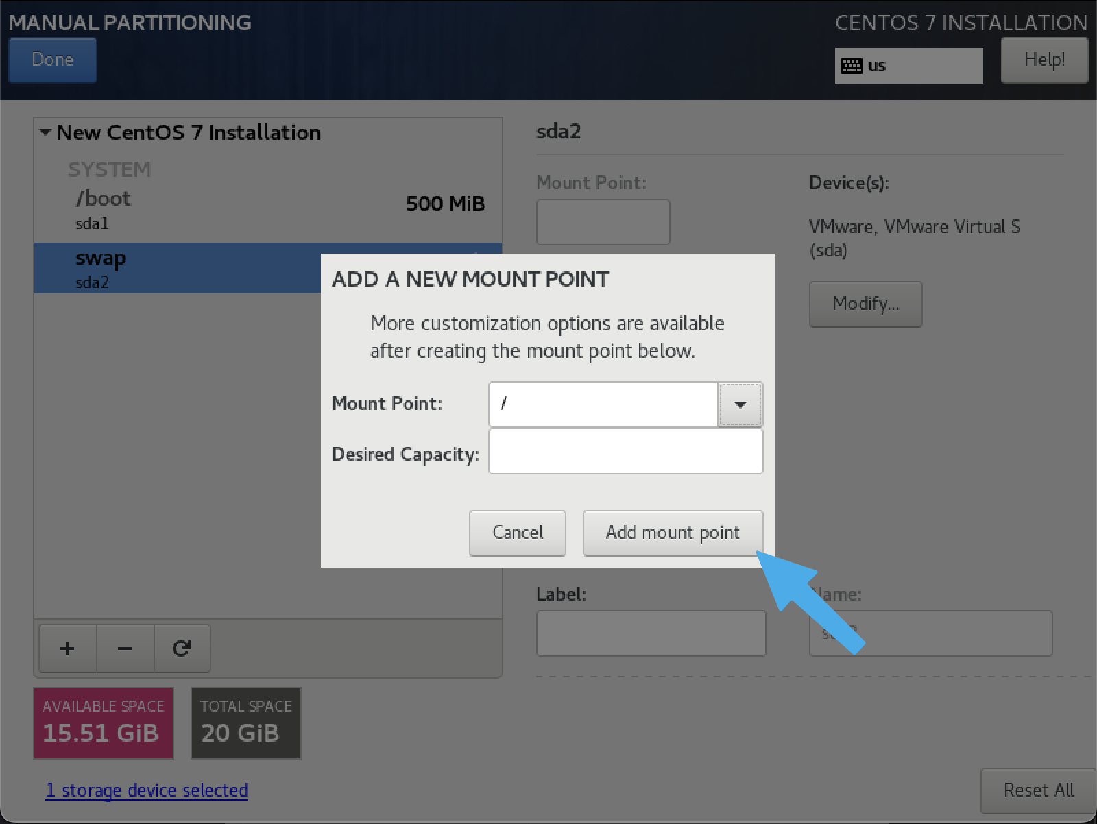
Task: Click the keyboard layout icon beside 'us'
Action: (x=852, y=65)
